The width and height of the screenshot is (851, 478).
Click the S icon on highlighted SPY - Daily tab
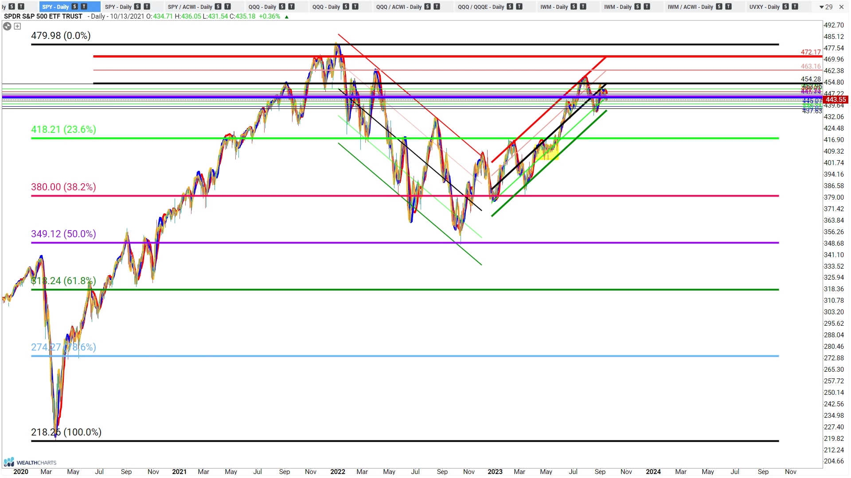(x=75, y=7)
